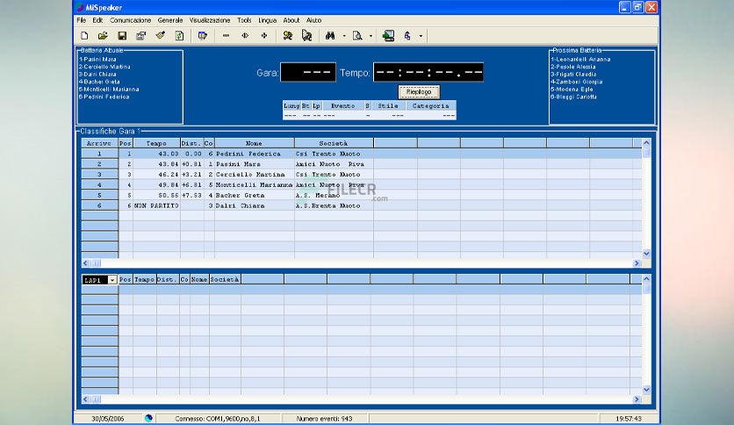This screenshot has width=734, height=425.
Task: Click the Tempo column header in Classifiche
Action: 156,143
